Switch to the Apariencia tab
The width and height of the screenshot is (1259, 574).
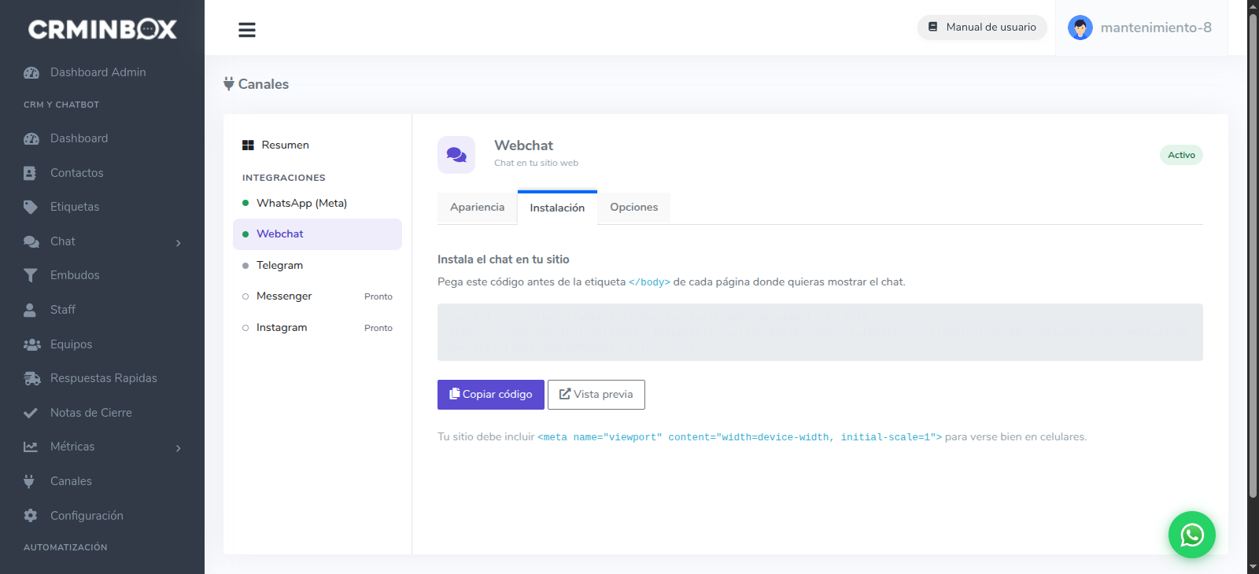[x=477, y=208]
